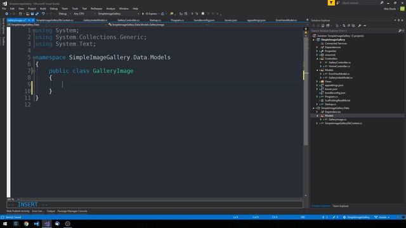Open Error List panel tab
The height and width of the screenshot is (228, 406).
tap(38, 211)
